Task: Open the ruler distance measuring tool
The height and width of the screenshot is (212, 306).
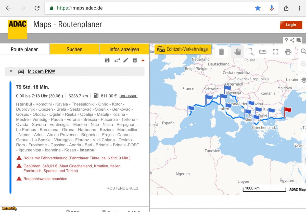Action: [263, 52]
